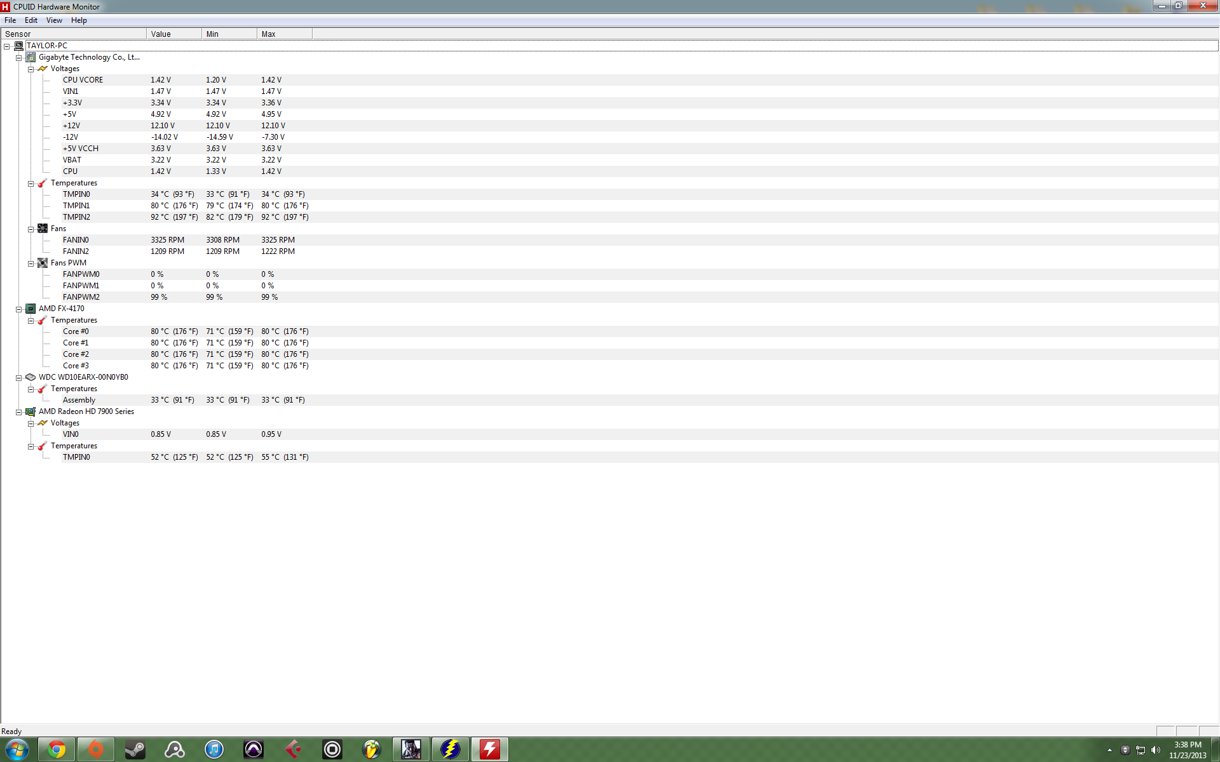Click the AMD FX-4170 processor icon
Image resolution: width=1220 pixels, height=762 pixels.
(30, 309)
